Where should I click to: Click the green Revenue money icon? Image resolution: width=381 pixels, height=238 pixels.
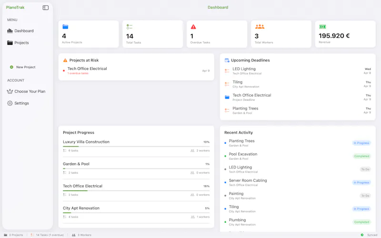coord(322,27)
